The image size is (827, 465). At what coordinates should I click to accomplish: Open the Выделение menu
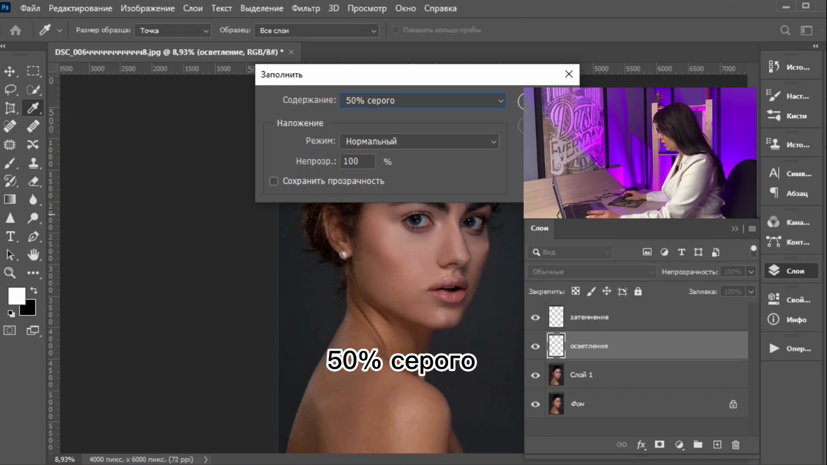[262, 8]
